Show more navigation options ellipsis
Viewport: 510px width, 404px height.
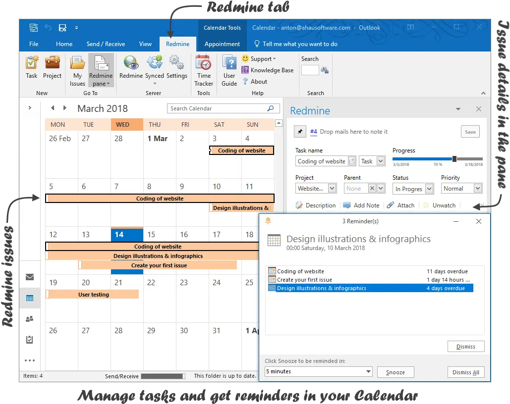tap(30, 360)
